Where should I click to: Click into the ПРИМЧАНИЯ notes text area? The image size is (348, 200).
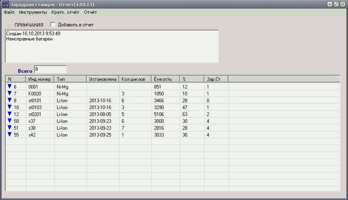(x=112, y=46)
